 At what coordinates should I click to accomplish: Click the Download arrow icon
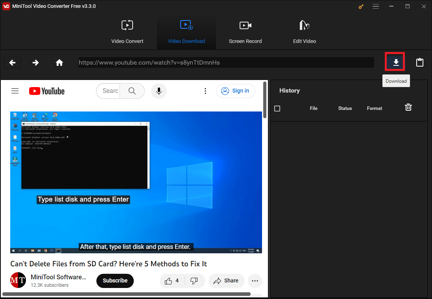[396, 63]
